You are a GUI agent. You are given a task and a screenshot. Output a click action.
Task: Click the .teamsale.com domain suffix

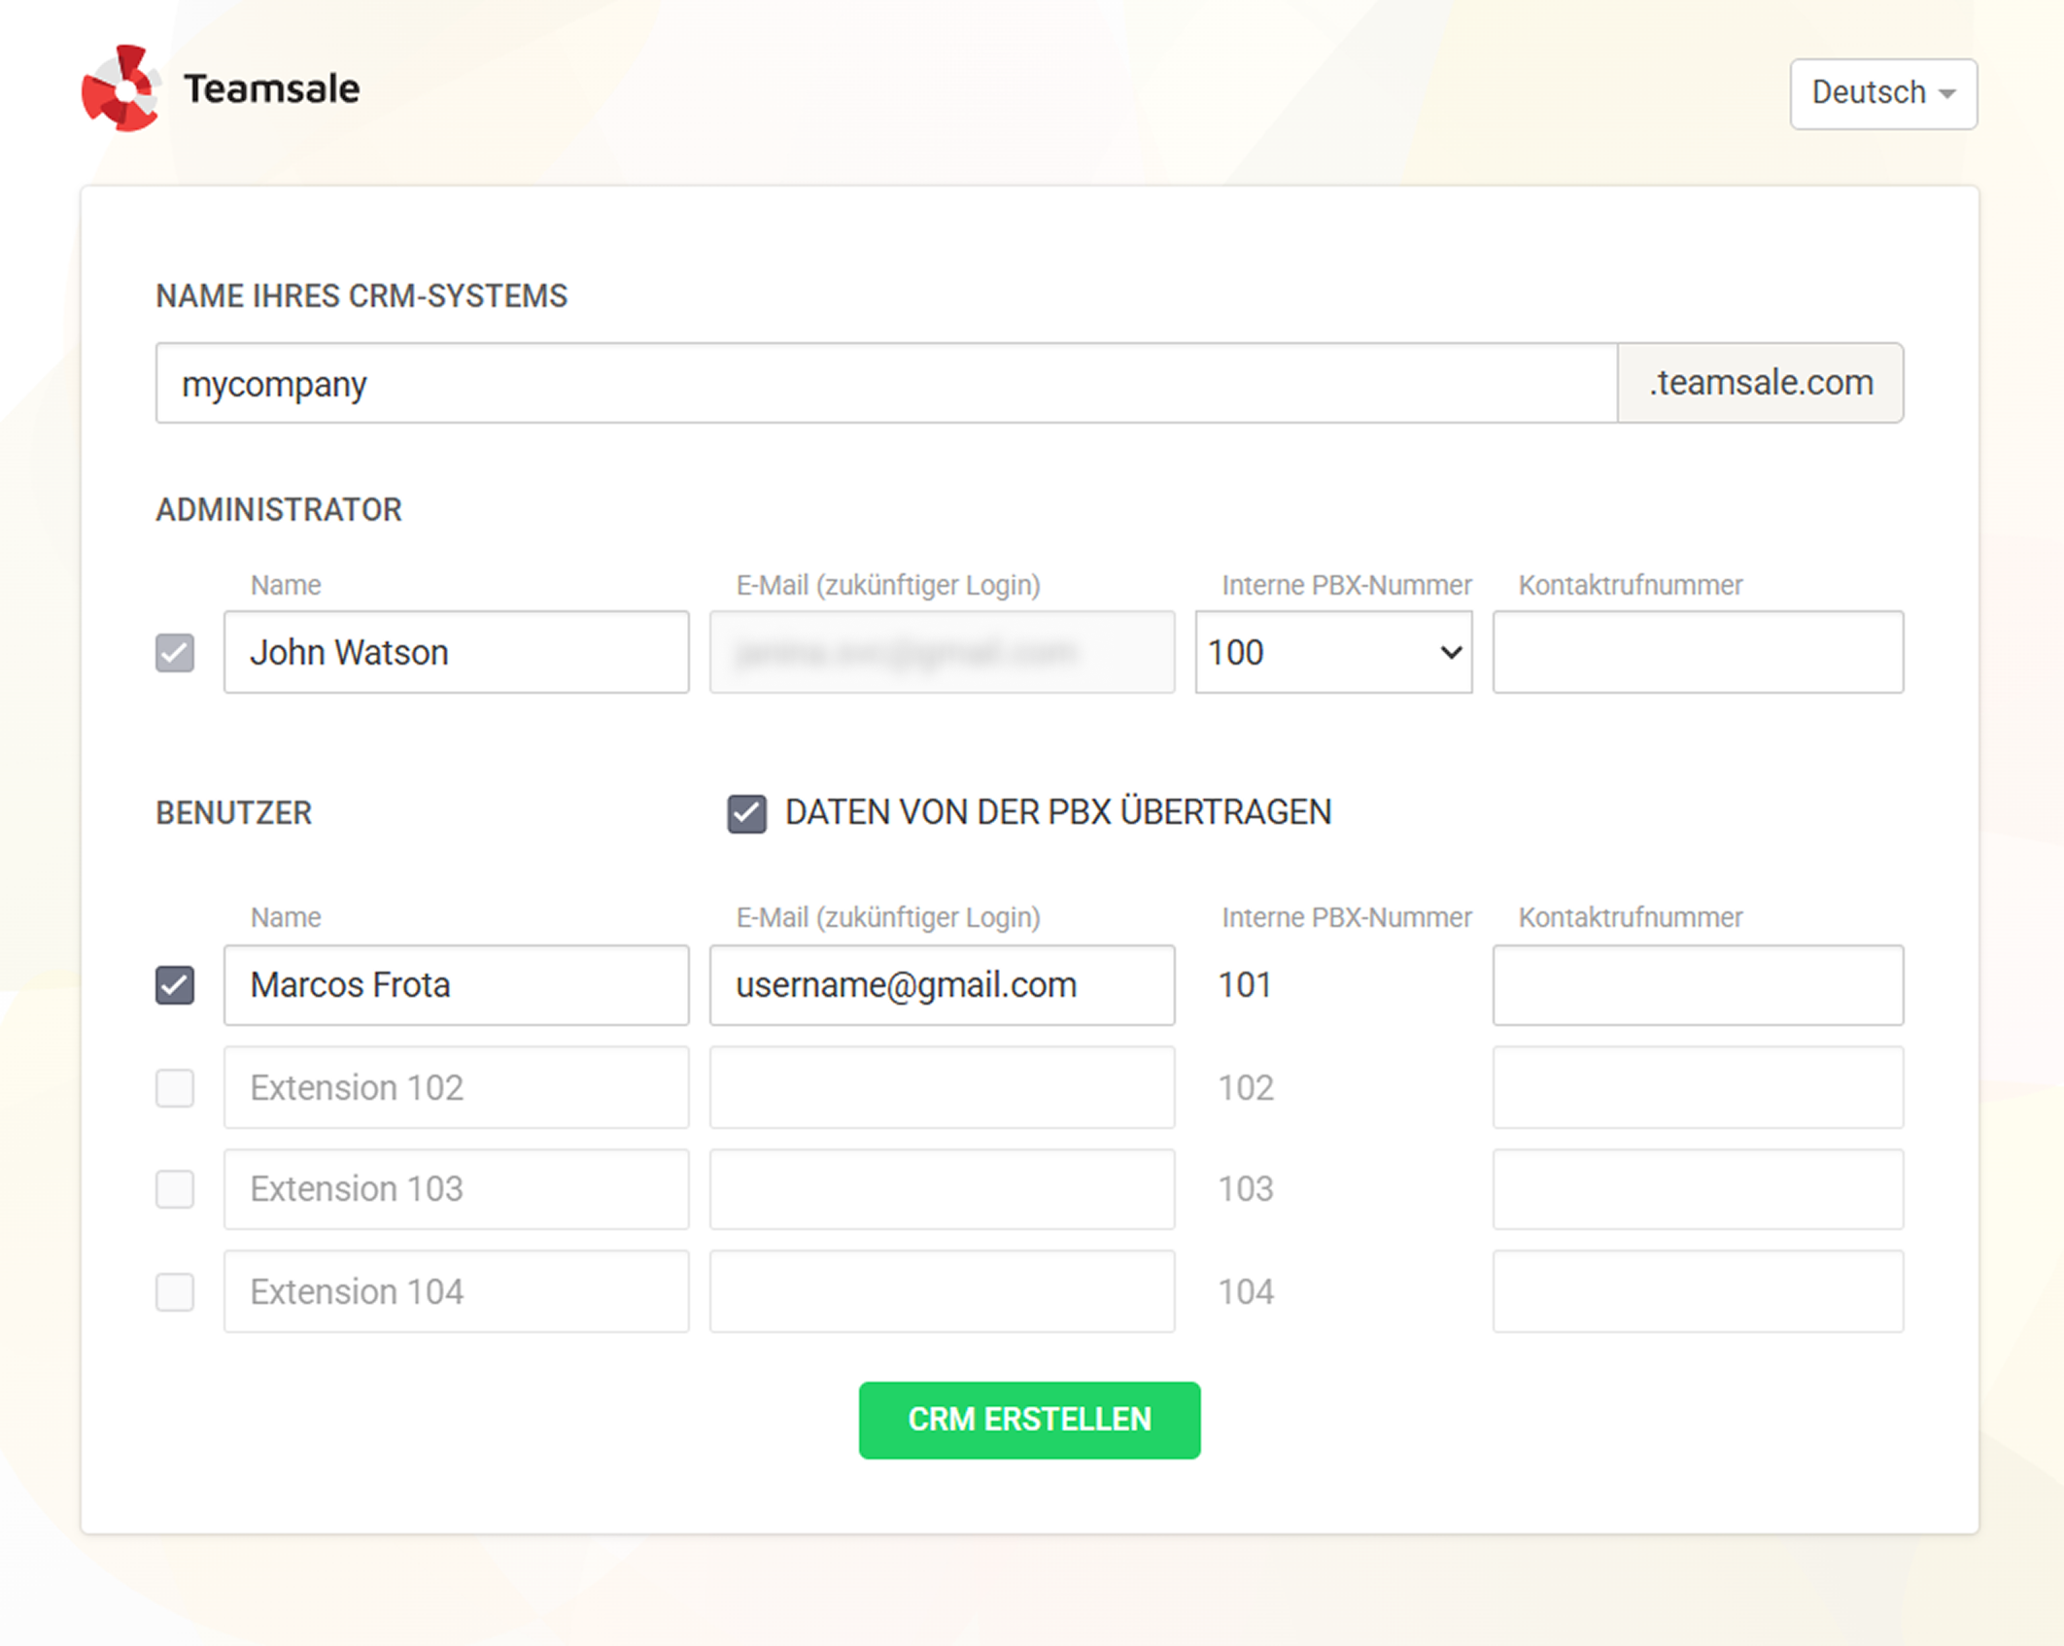pos(1760,383)
